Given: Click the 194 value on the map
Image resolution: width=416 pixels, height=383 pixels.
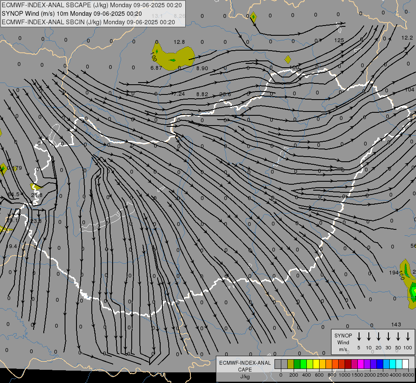Looking at the screenshot, I should 394,272.
